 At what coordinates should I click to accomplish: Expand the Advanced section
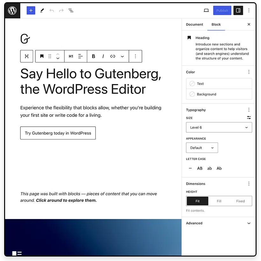click(218, 223)
